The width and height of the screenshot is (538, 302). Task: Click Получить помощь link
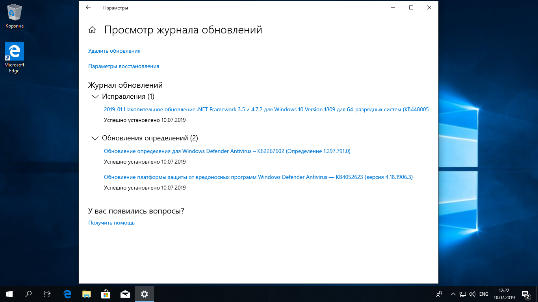coord(111,223)
